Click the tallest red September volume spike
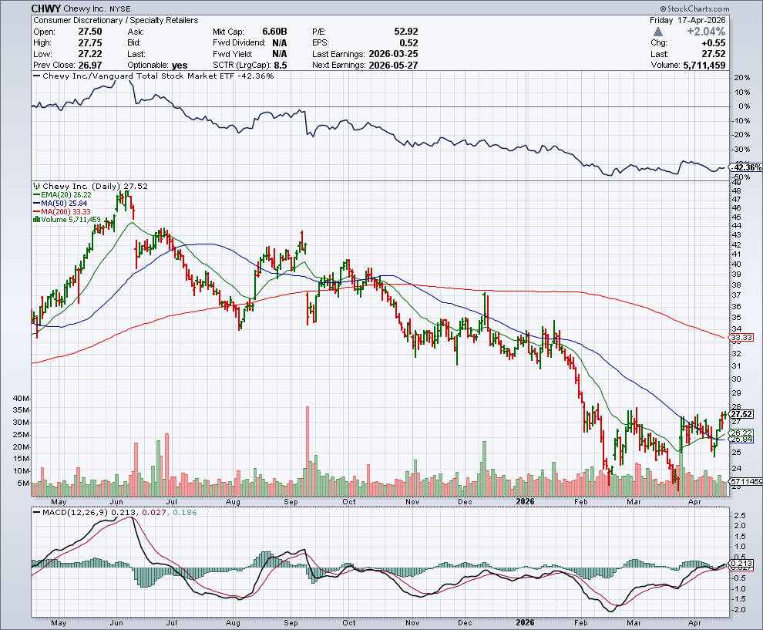Screen dimensions: 763x630 (x=308, y=451)
